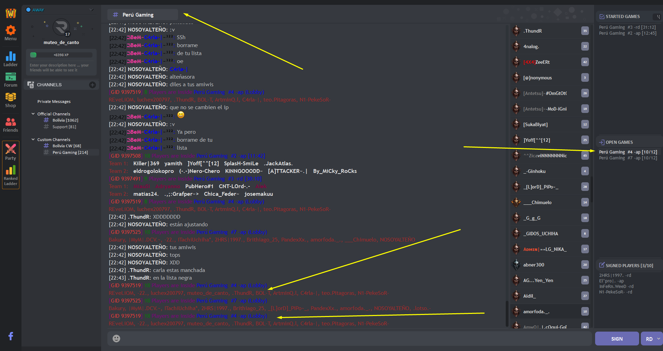Click the W3 logo at top left
This screenshot has width=663, height=351.
pos(11,13)
